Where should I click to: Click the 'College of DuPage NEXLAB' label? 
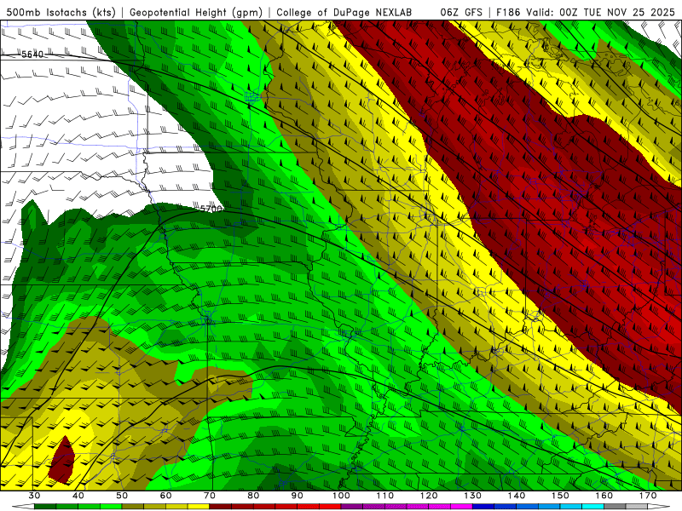click(x=344, y=12)
